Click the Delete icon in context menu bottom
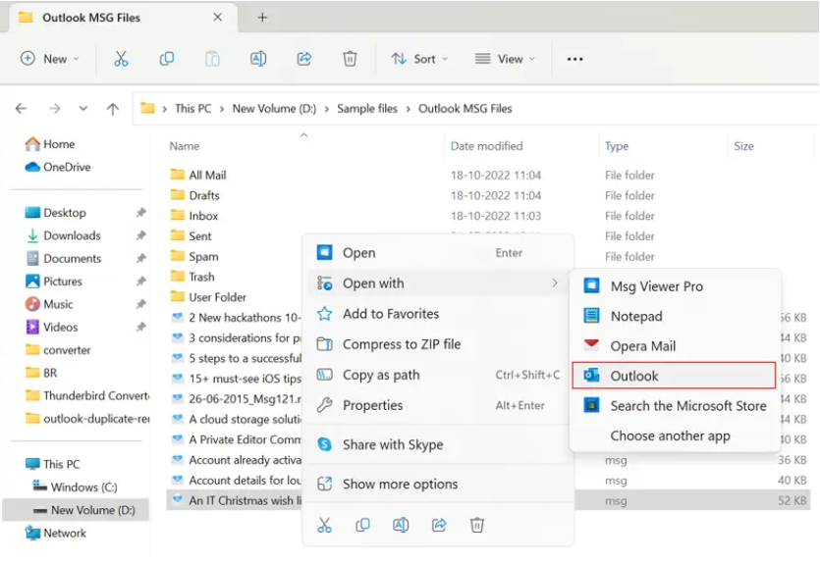 [477, 525]
